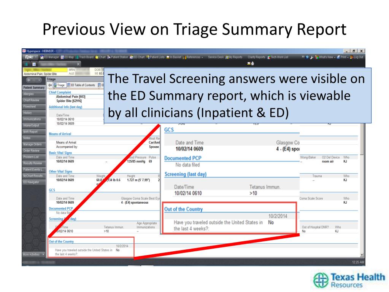Expand the References dropdown
Image resolution: width=389 pixels, height=292 pixels.
[193, 57]
